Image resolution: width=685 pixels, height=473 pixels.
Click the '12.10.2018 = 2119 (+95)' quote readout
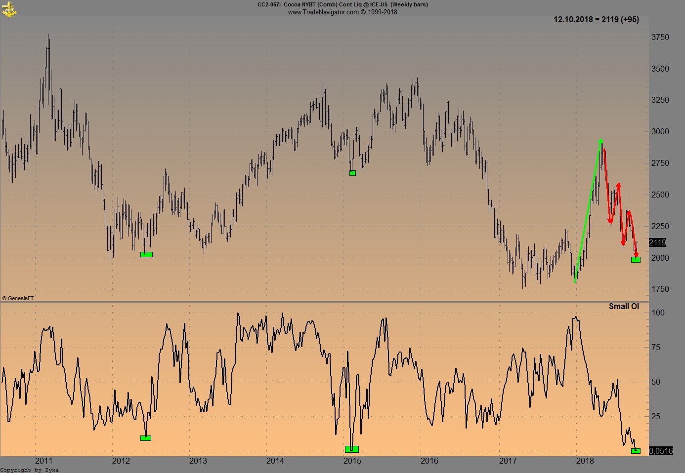[596, 19]
